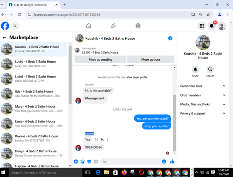This screenshot has height=177, width=233.
Task: Expand Customize chat section
Action: pyautogui.click(x=203, y=86)
